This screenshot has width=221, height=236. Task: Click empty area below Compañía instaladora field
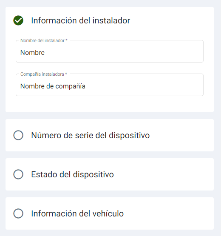[x=110, y=104]
